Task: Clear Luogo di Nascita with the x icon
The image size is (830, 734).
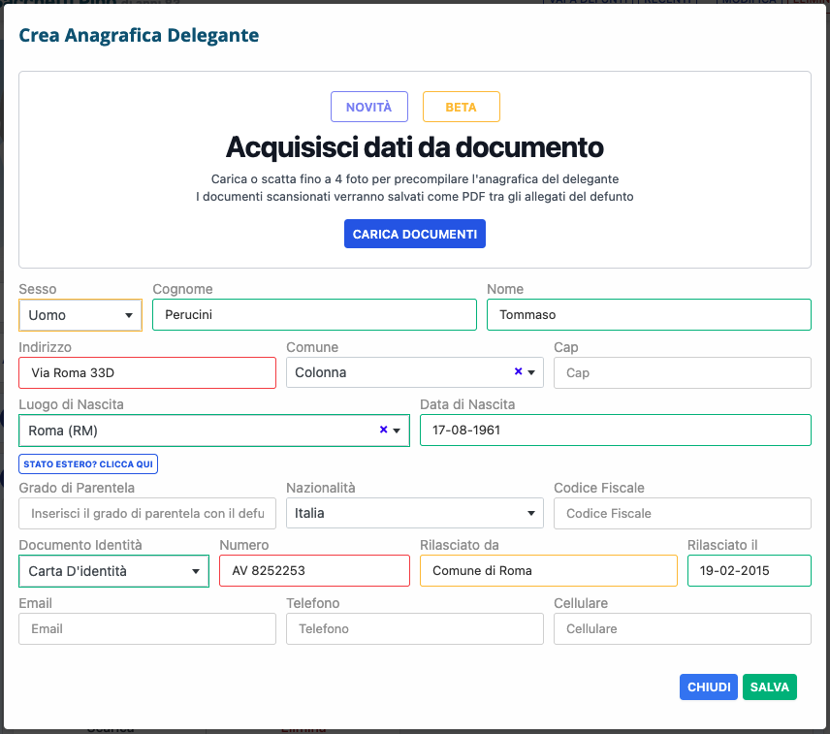Action: 384,431
